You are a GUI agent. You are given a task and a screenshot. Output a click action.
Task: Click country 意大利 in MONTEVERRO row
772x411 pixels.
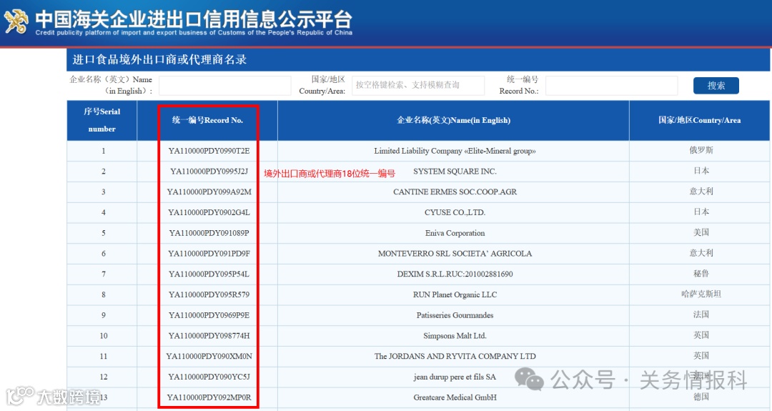pos(701,253)
